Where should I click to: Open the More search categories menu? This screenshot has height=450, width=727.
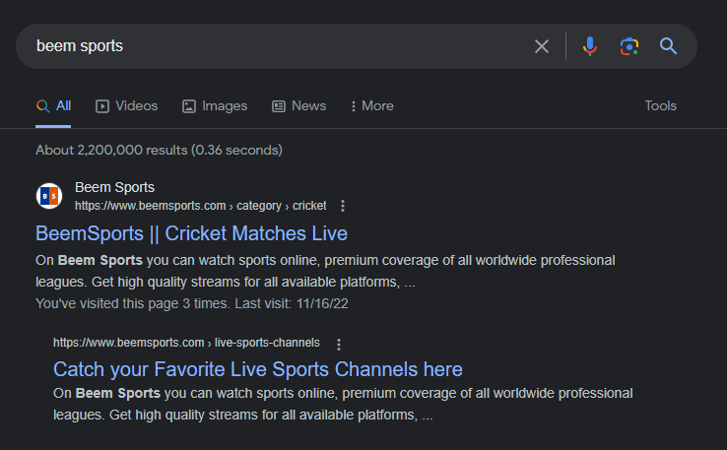371,106
